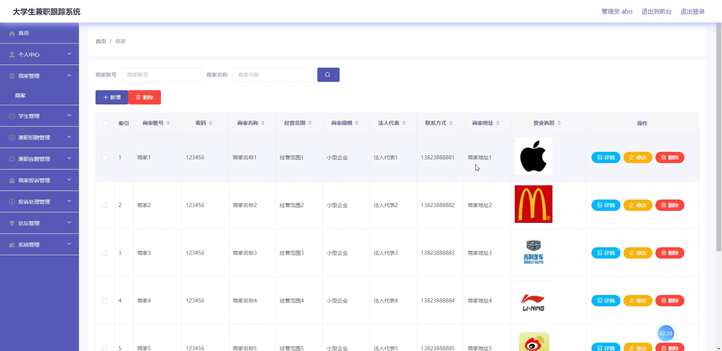Sort by 经营范围 column arrows

pos(310,123)
